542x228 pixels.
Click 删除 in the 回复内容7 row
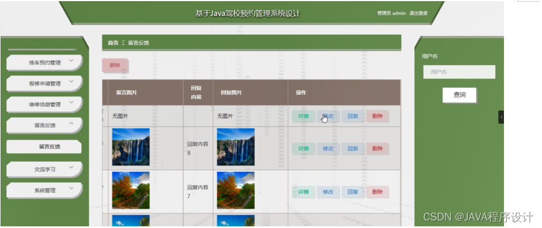click(x=377, y=192)
